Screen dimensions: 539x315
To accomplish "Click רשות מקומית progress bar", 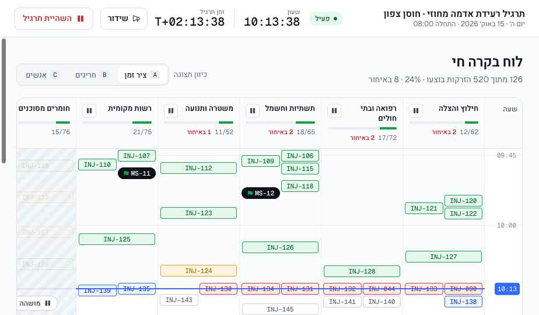I will [x=117, y=123].
